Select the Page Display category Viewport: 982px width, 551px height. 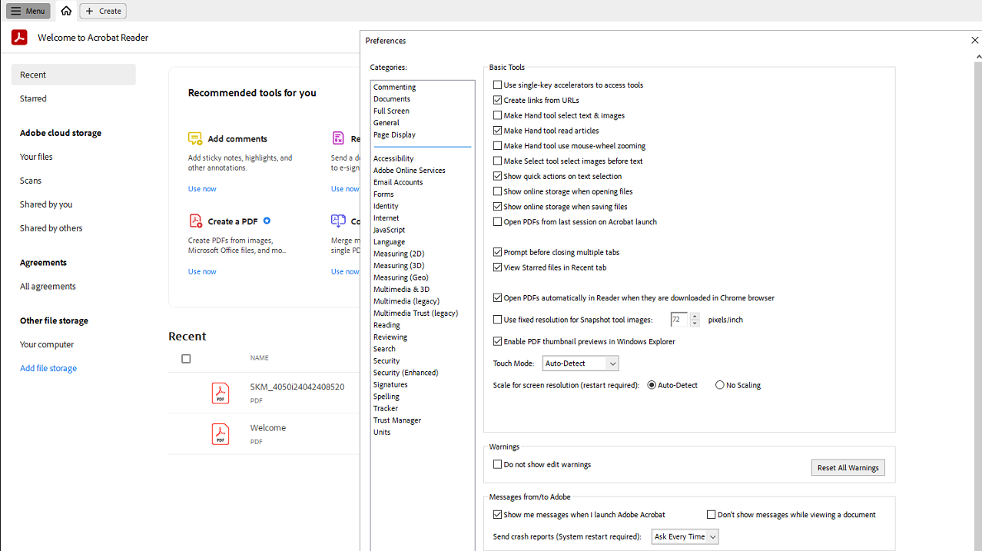[x=394, y=134]
